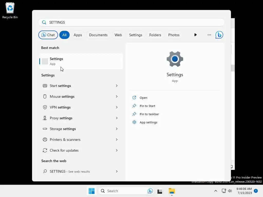Click the gear icon beside App settings
263x197 pixels.
pos(134,122)
